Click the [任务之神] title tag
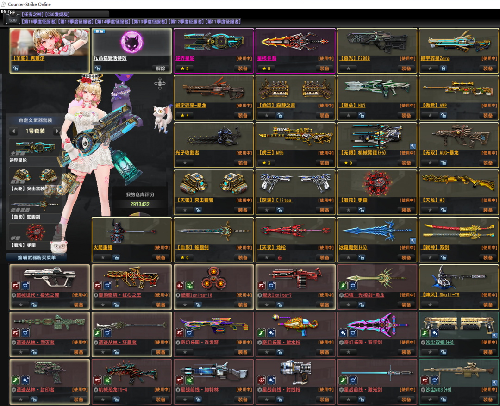 pyautogui.click(x=32, y=14)
